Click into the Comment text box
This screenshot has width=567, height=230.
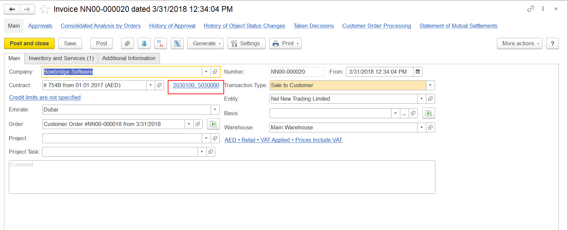point(222,177)
